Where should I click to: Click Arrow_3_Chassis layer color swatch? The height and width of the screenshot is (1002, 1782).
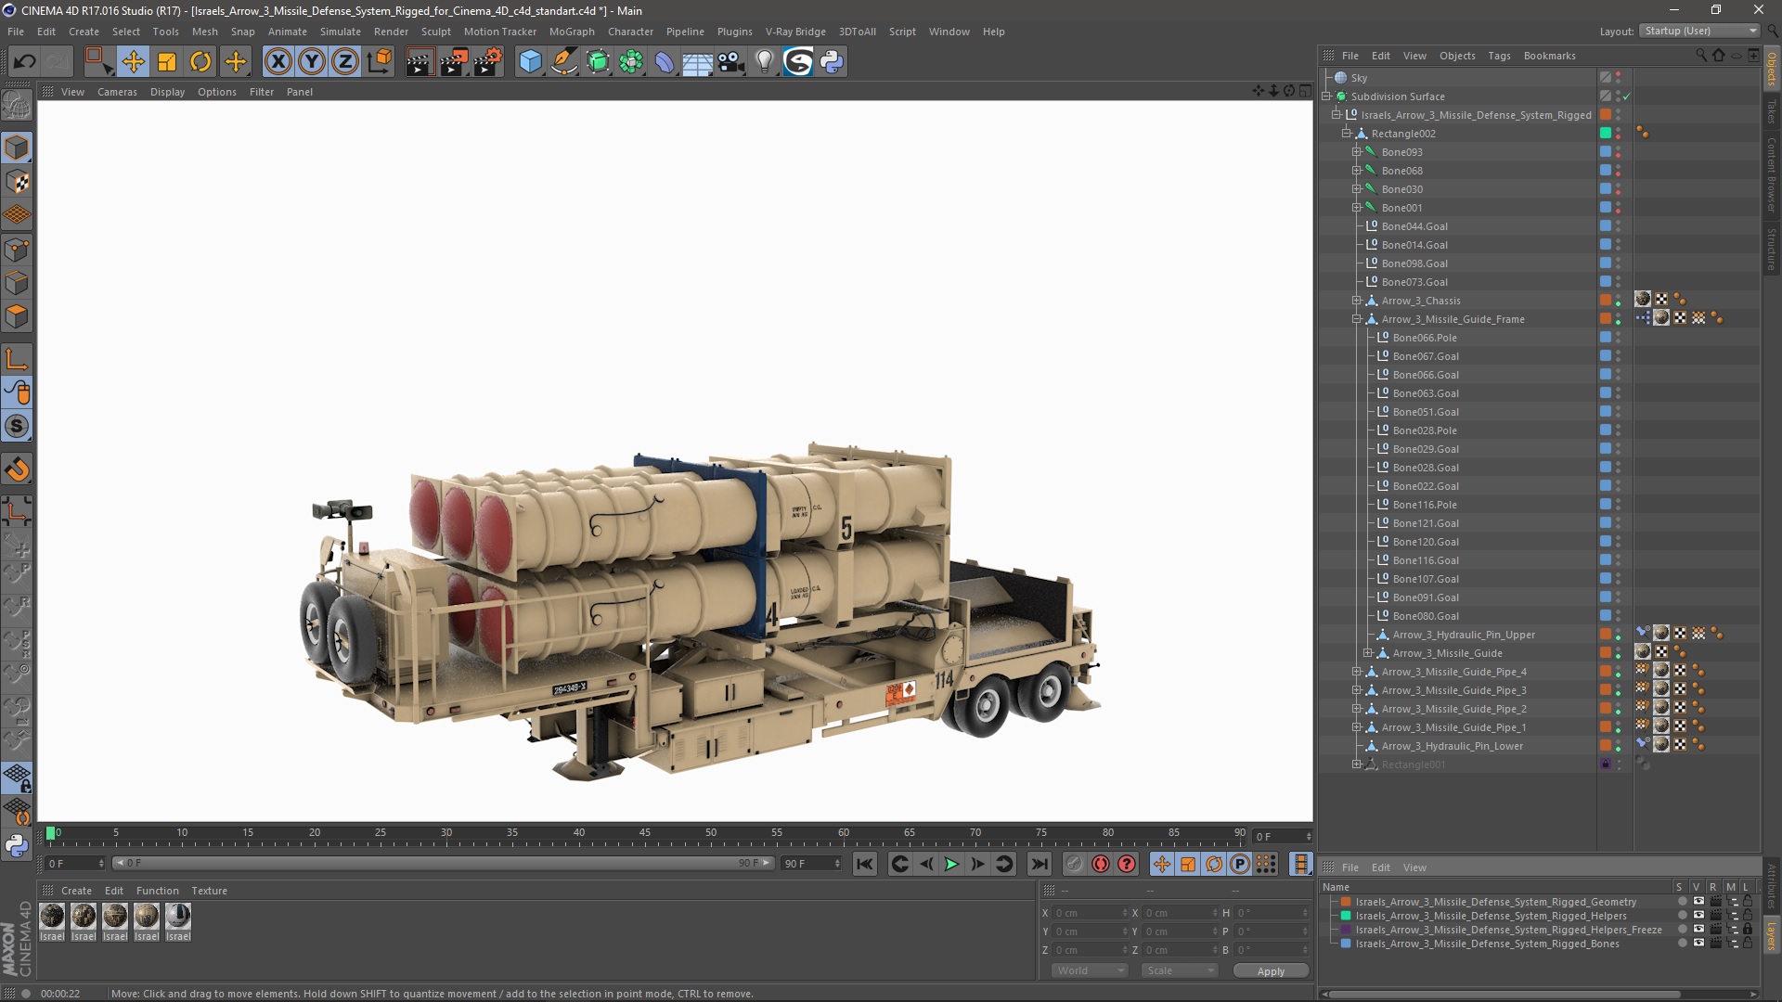coord(1606,301)
